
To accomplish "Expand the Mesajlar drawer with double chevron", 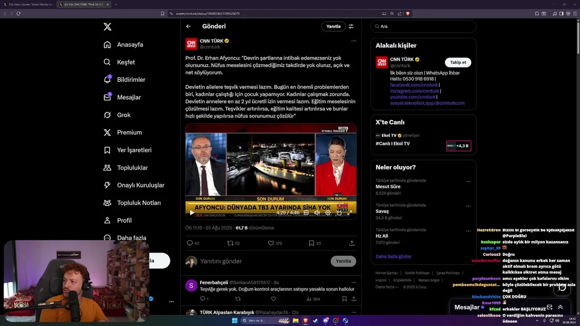I will 560,307.
